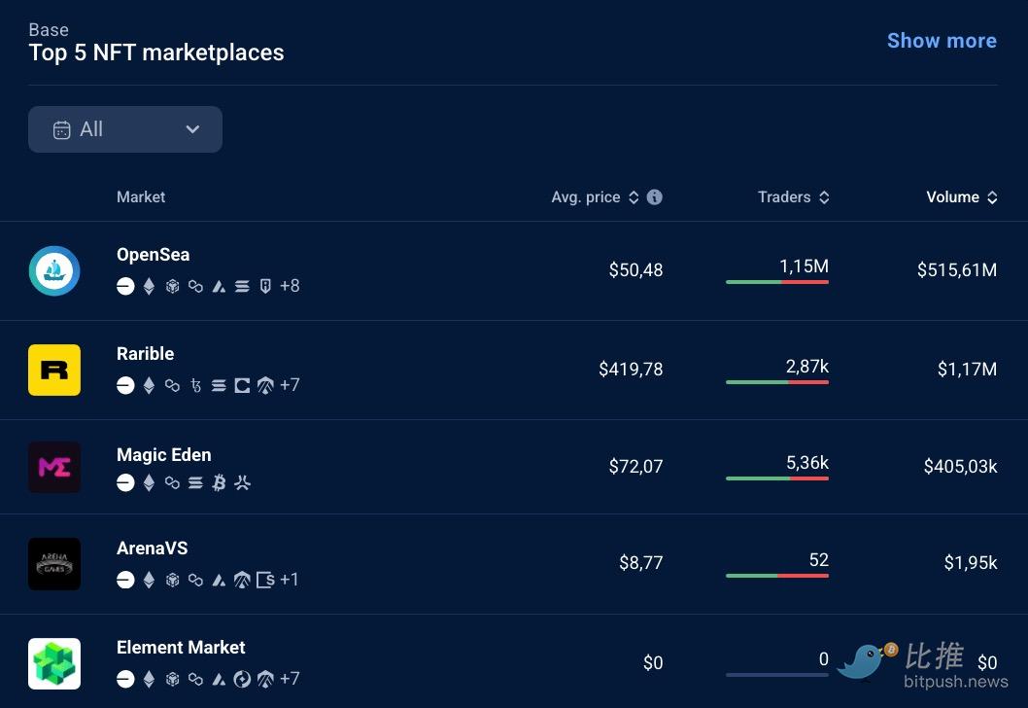This screenshot has width=1028, height=708.
Task: Select the square C chain icon under Rarible
Action: [x=242, y=385]
